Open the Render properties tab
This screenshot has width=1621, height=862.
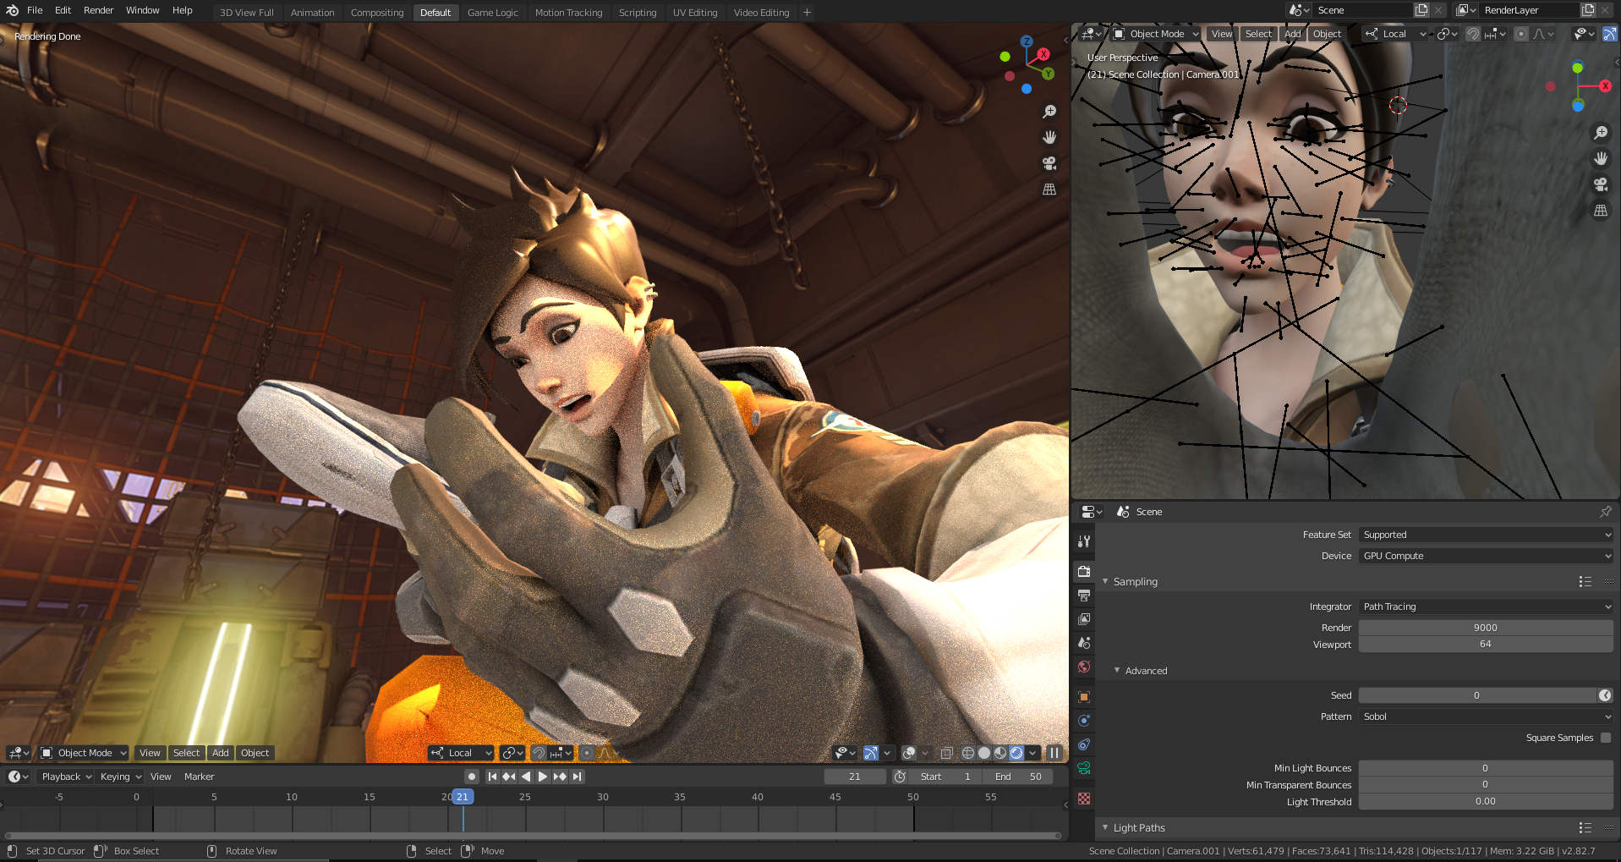click(x=1084, y=572)
